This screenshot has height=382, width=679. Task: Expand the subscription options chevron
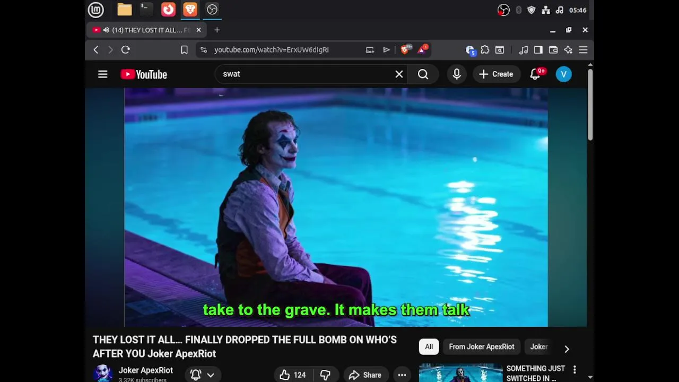211,375
